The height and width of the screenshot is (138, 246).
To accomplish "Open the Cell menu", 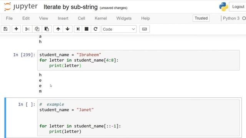I will coord(81,18).
